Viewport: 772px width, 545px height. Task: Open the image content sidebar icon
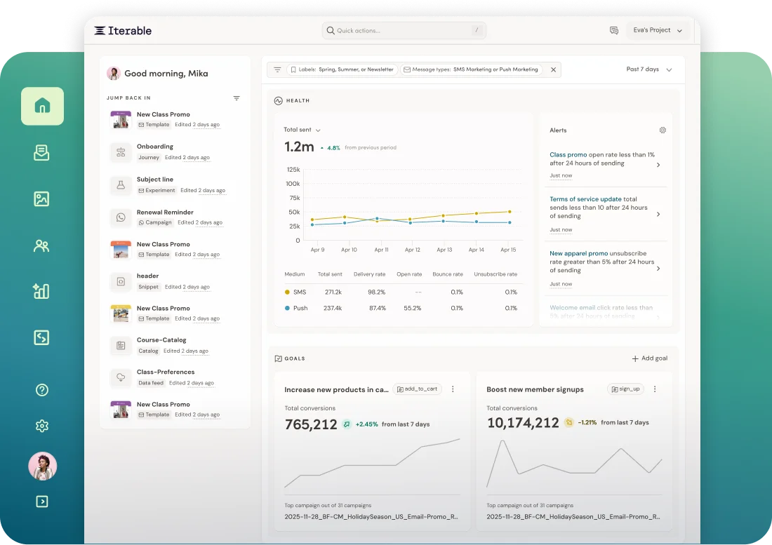click(41, 199)
